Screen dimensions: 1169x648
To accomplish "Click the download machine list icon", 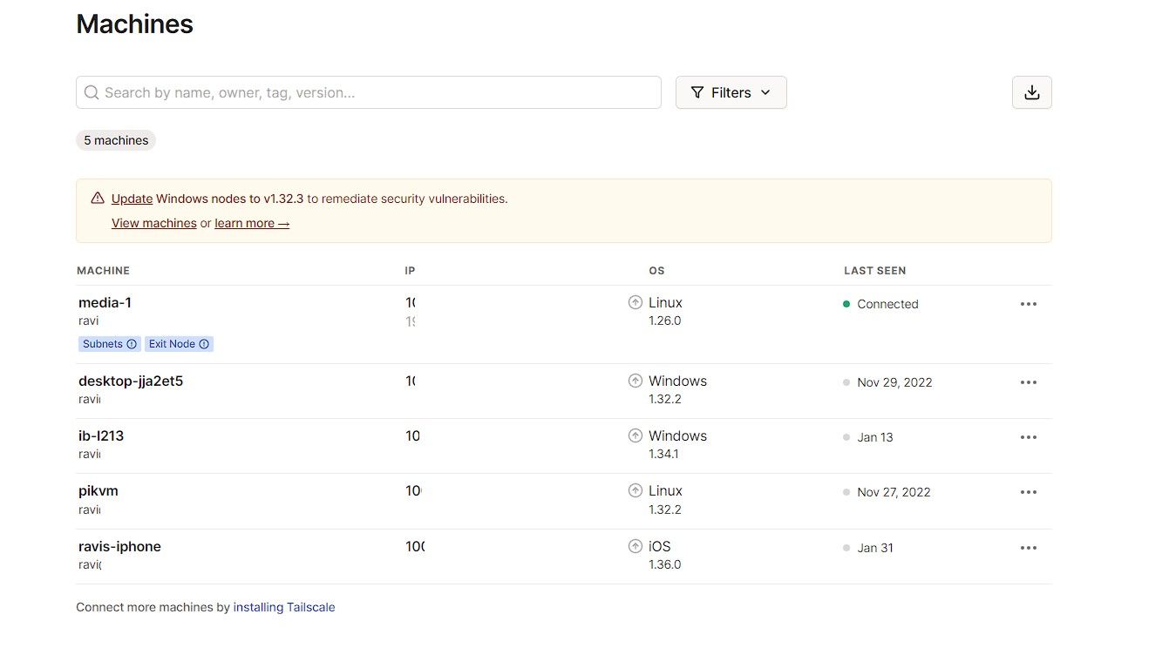I will click(1031, 91).
